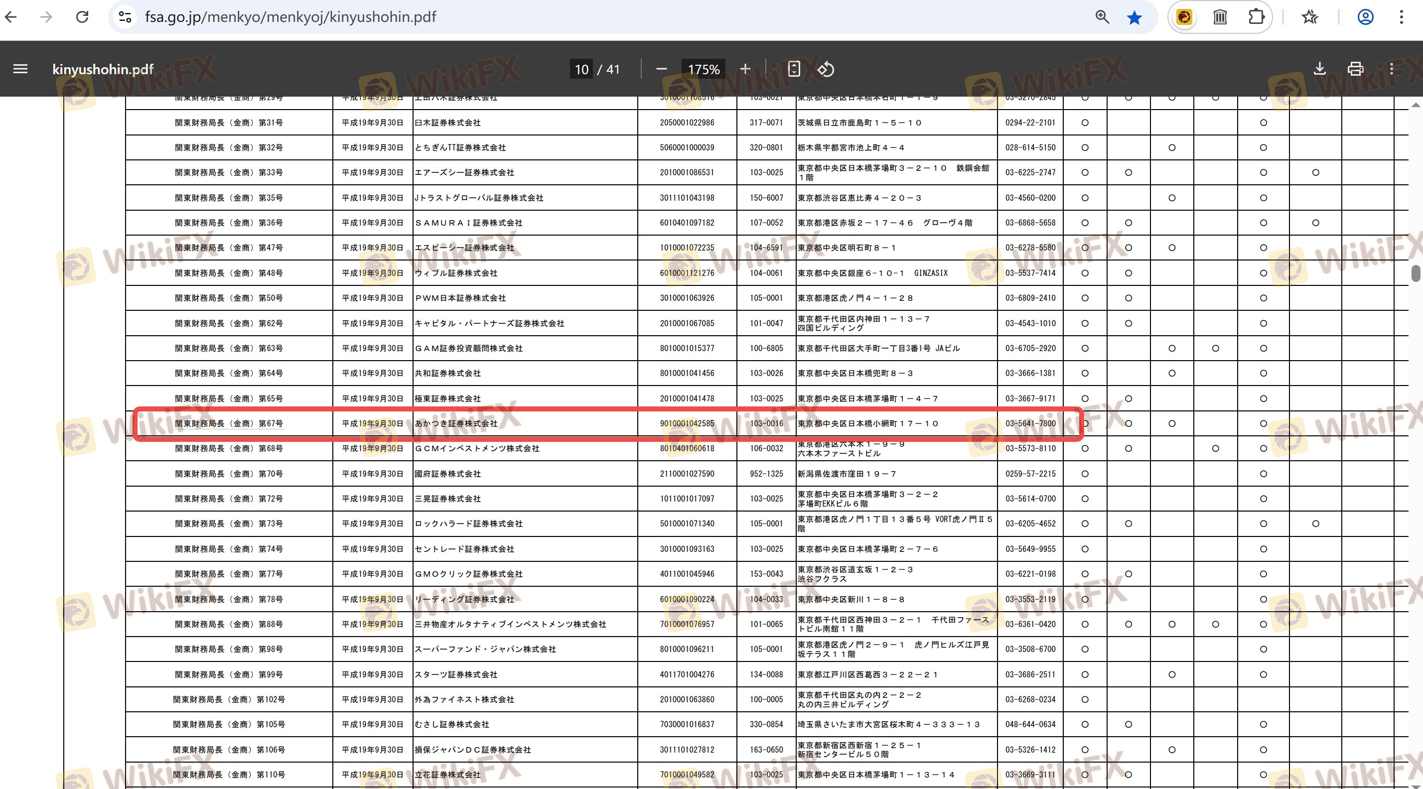The image size is (1423, 789).
Task: Select リーディング証券株式会社
Action: [x=464, y=599]
